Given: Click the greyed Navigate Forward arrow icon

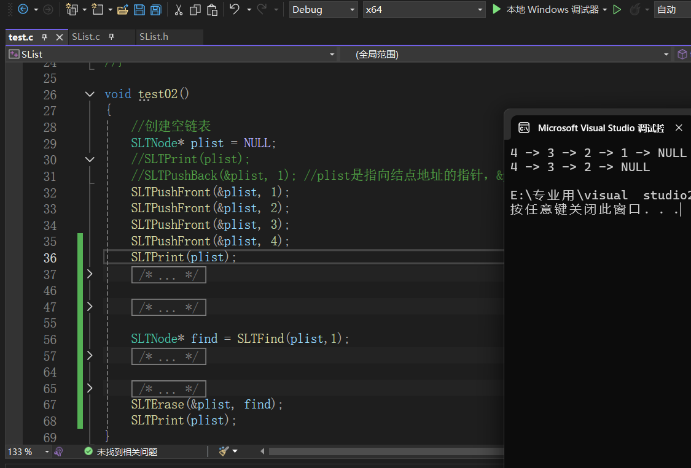Looking at the screenshot, I should pos(48,9).
